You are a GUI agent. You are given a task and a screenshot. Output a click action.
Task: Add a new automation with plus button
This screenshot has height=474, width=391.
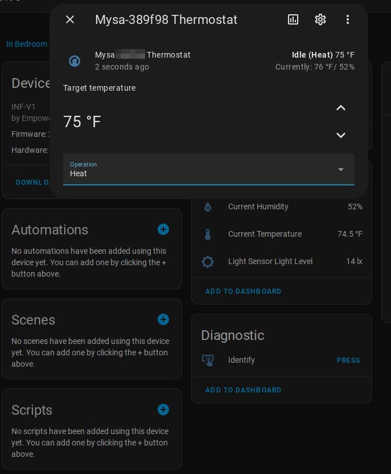point(163,229)
